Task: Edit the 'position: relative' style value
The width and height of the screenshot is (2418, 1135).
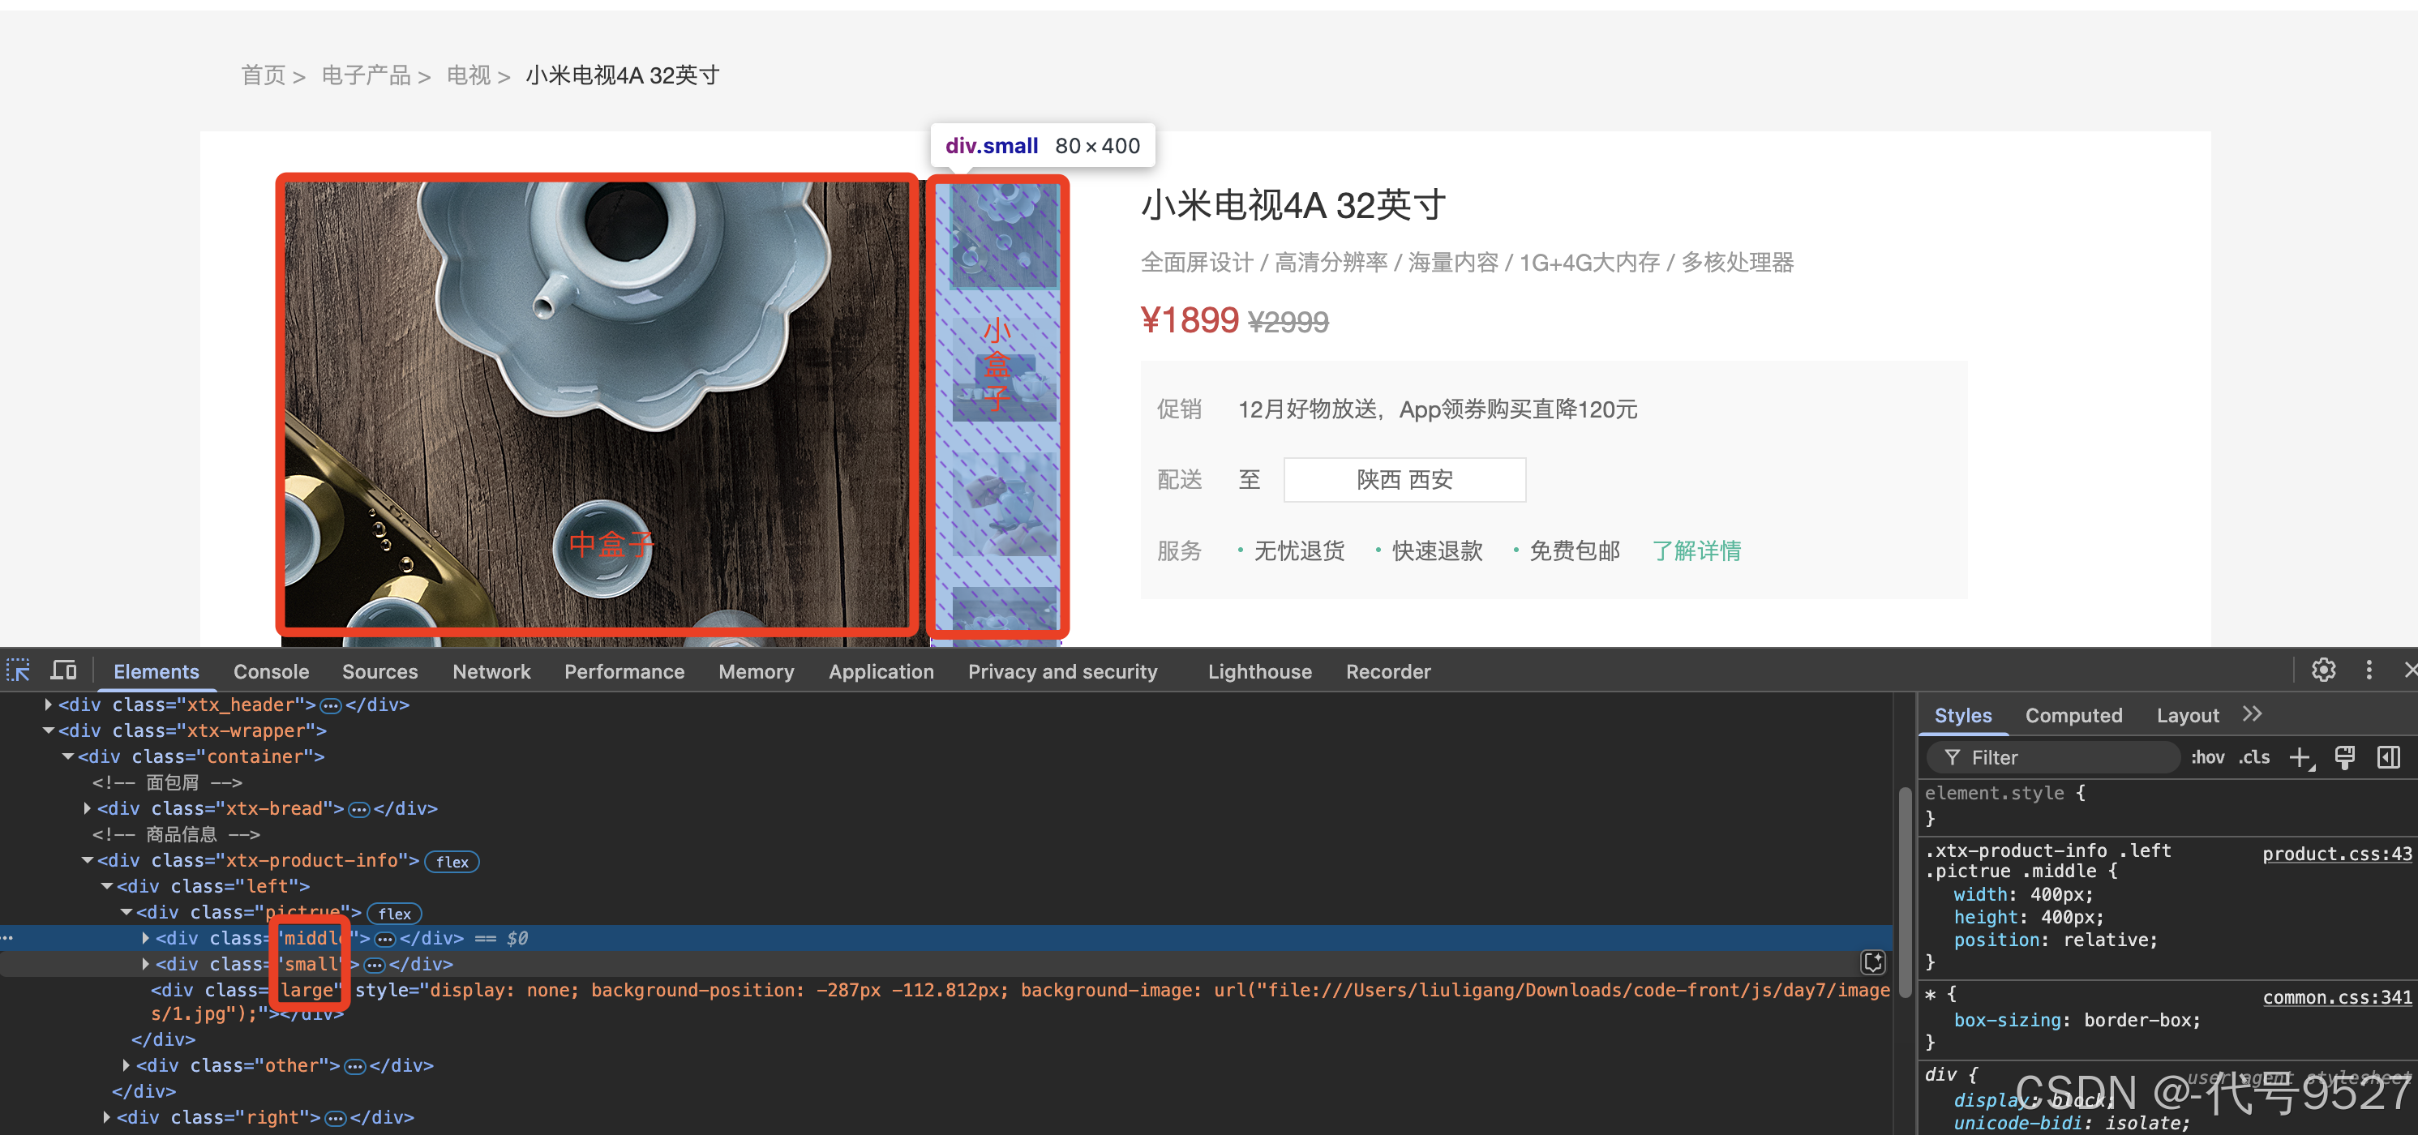Action: coord(2107,940)
